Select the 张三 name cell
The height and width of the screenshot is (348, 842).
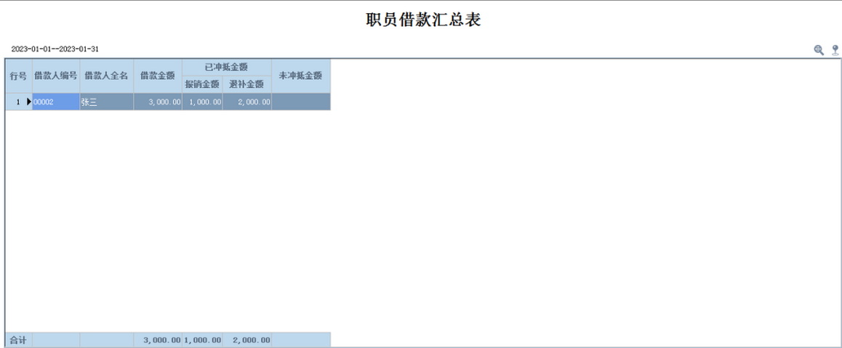tap(106, 102)
